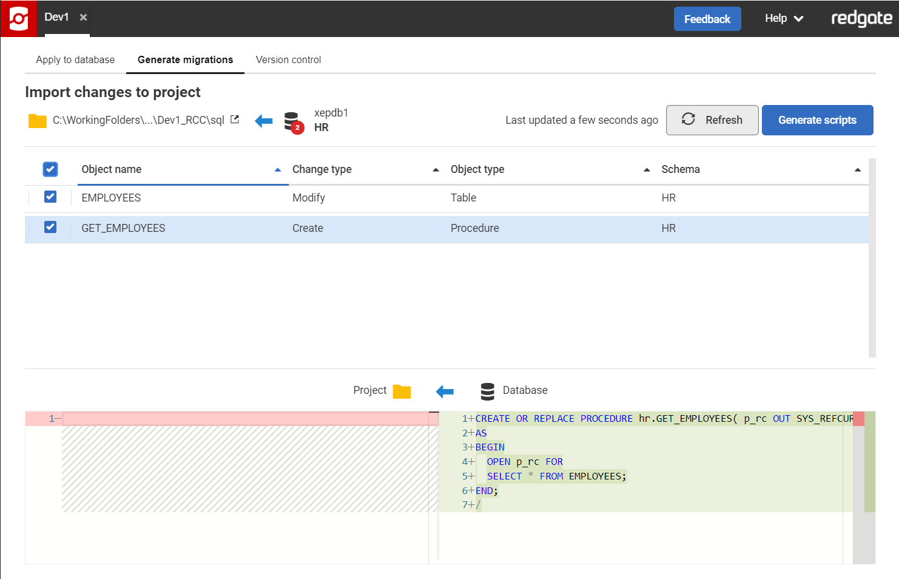This screenshot has width=899, height=579.
Task: Open project folder via external link icon
Action: tap(235, 120)
